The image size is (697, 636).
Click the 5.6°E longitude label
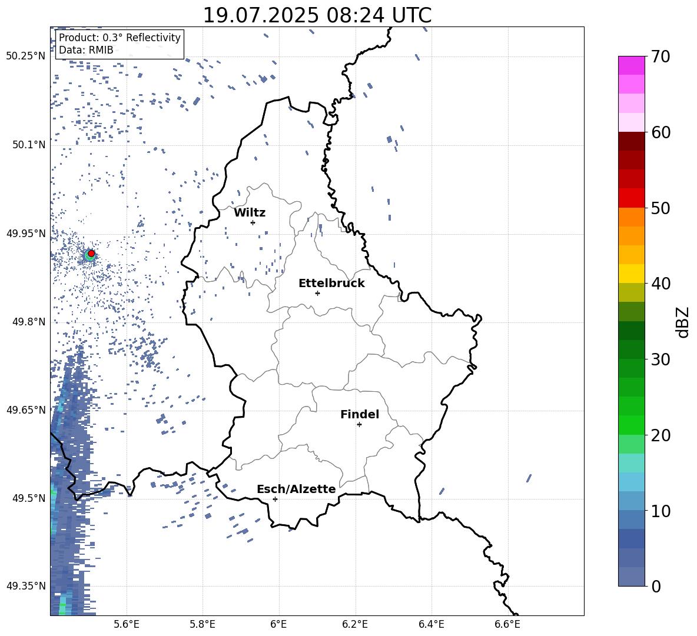point(127,624)
